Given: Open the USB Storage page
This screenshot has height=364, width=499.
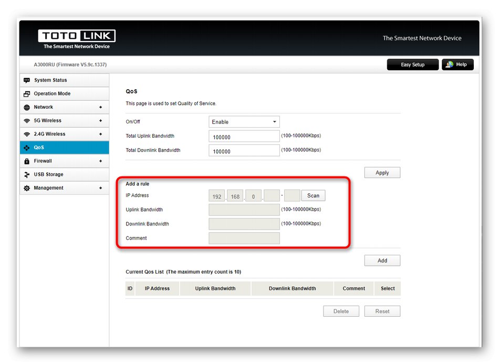Looking at the screenshot, I should coord(64,174).
